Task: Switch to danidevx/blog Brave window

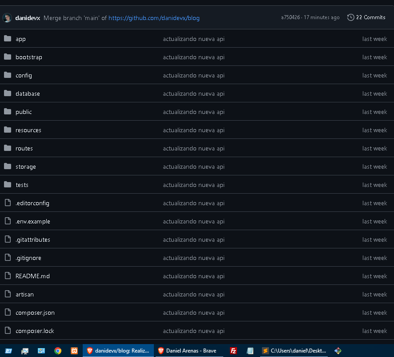Action: coord(118,350)
